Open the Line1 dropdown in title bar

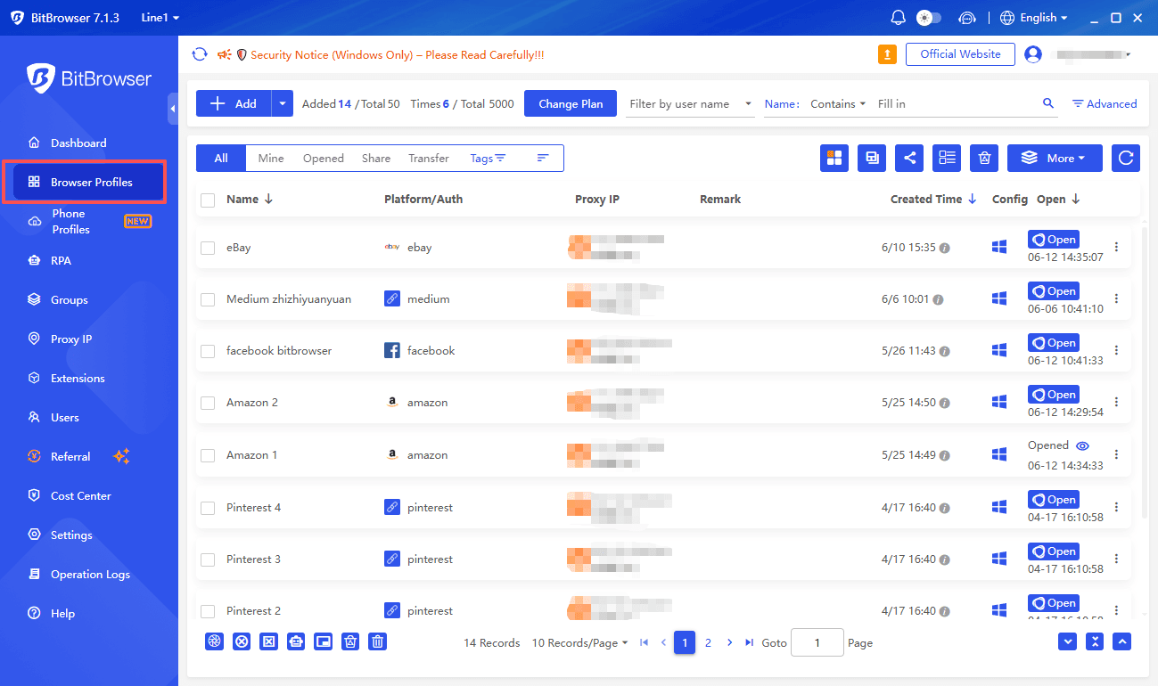pos(160,18)
